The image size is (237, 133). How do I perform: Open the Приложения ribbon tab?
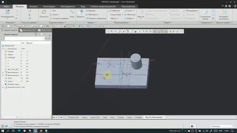128,7
